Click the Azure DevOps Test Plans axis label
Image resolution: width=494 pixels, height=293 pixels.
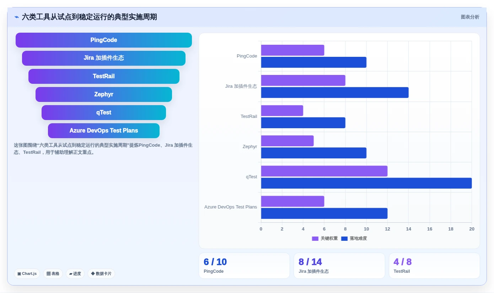pyautogui.click(x=231, y=207)
